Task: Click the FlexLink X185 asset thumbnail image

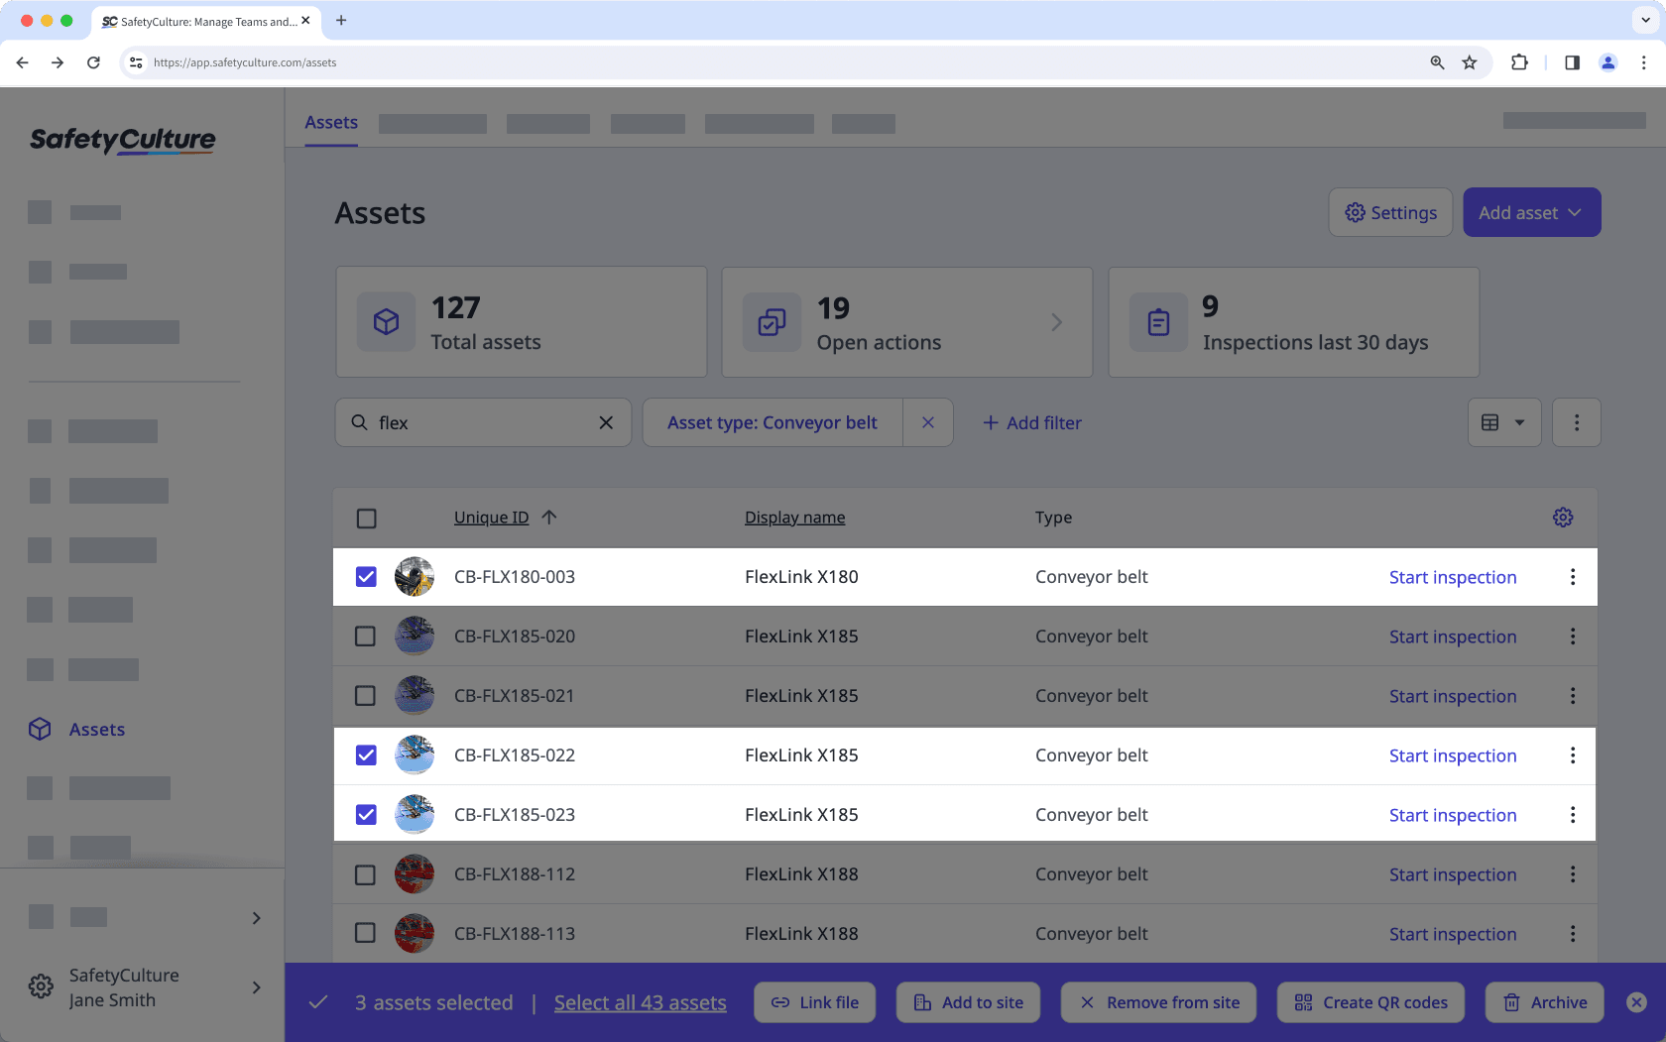Action: click(415, 636)
